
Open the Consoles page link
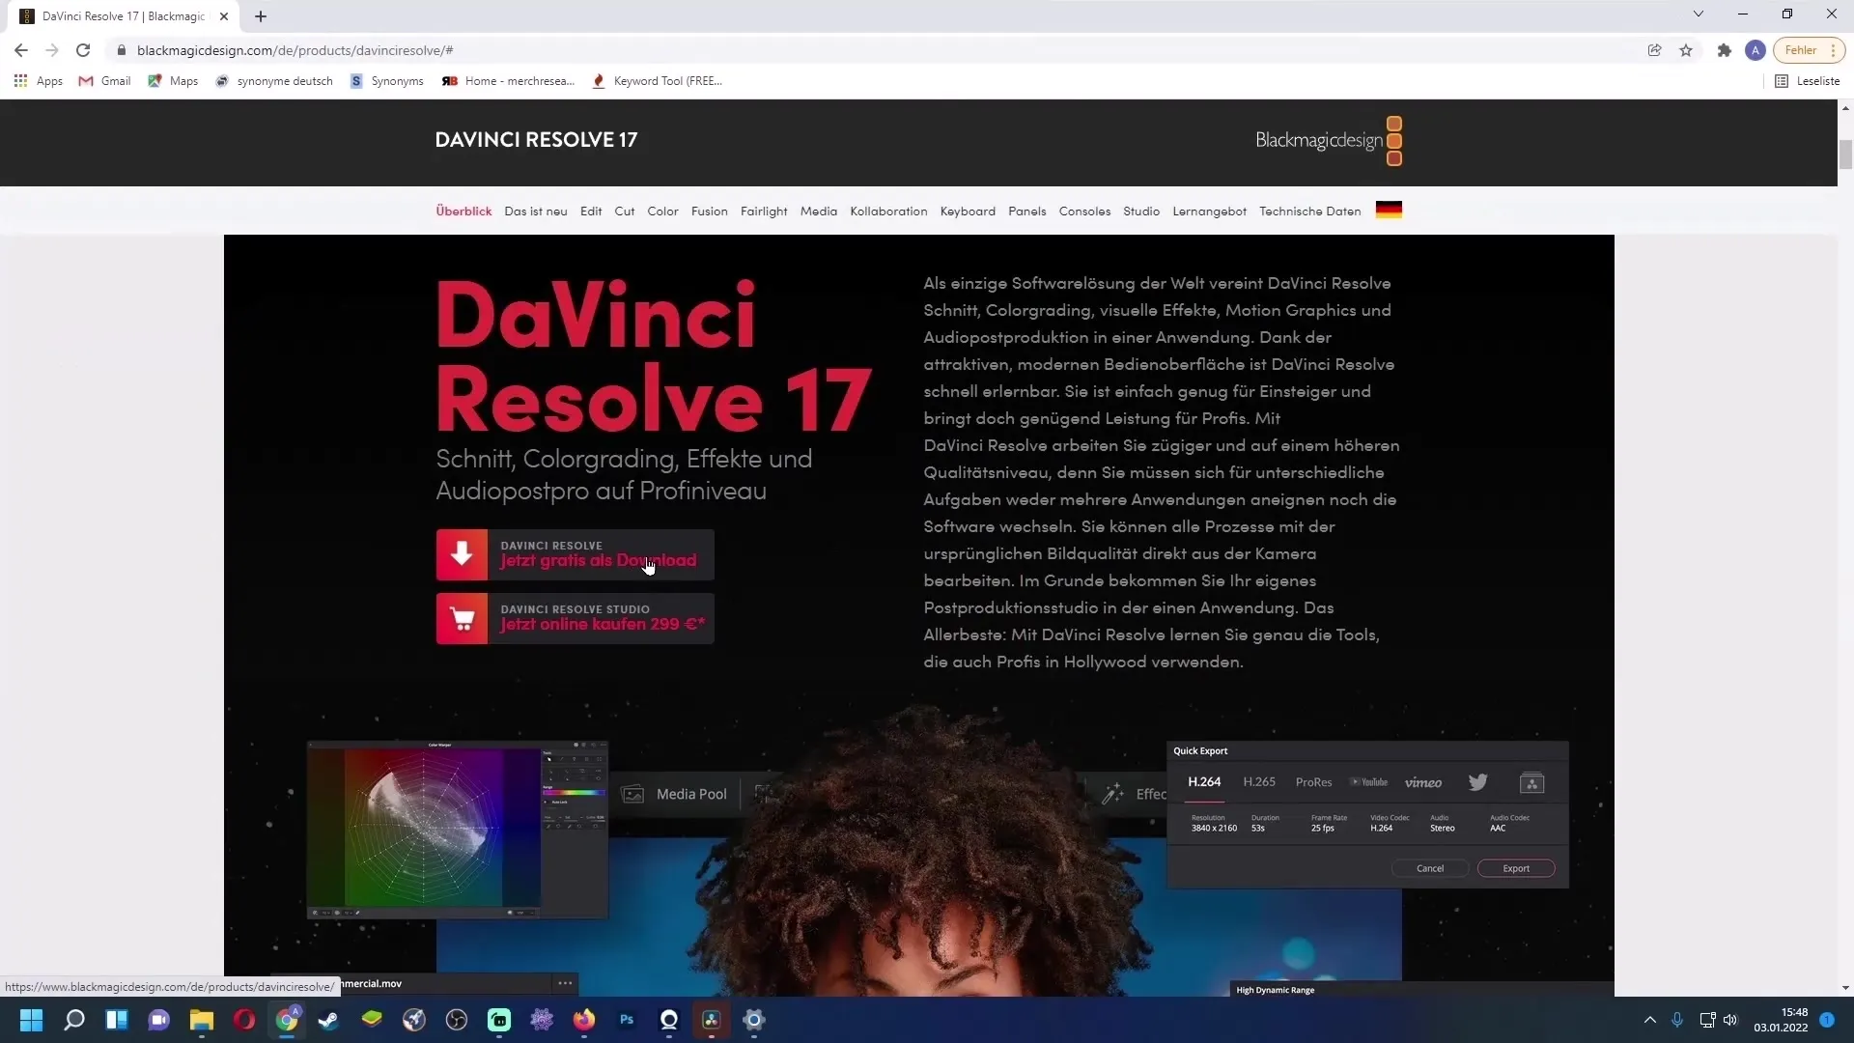click(1084, 211)
